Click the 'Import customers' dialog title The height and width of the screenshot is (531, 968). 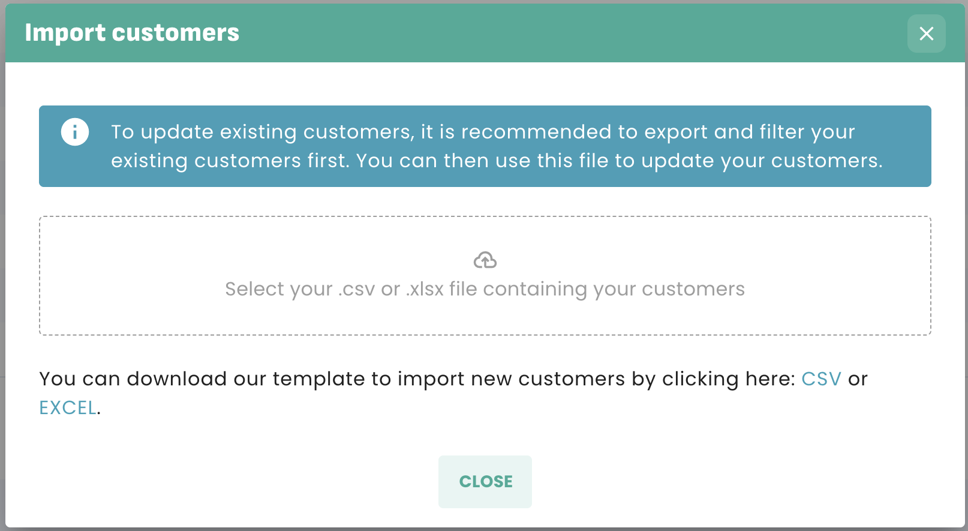[132, 33]
